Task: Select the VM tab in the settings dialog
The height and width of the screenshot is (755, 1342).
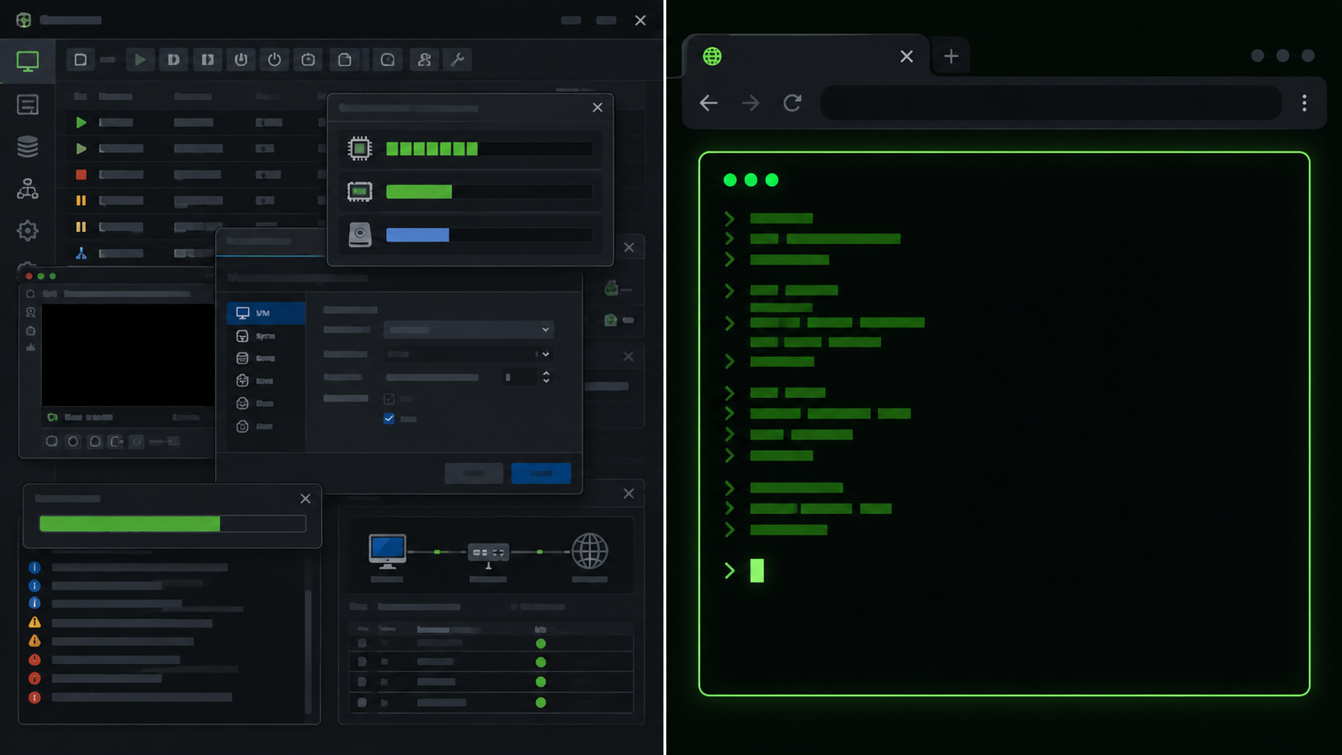Action: click(x=266, y=313)
